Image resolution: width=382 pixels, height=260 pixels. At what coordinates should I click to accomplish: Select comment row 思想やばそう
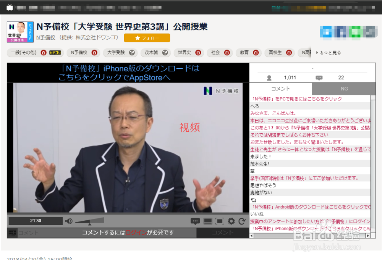[x=310, y=185]
